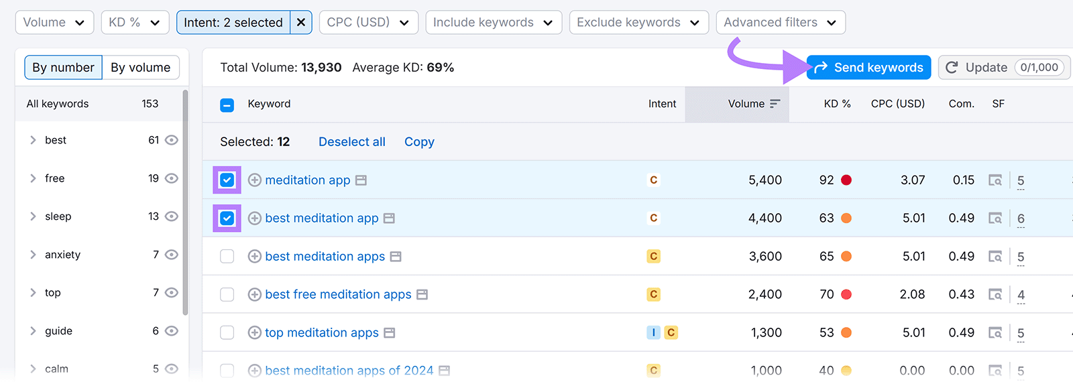
Task: Toggle the select-all checkbox in header
Action: [227, 105]
